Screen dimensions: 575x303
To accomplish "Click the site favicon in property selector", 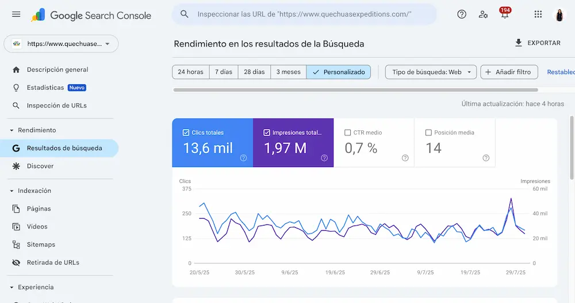I will [17, 44].
